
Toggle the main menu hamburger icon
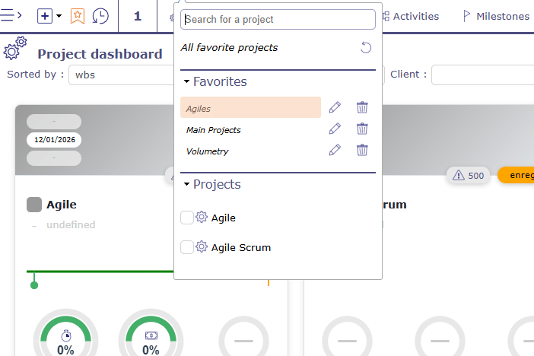(13, 15)
